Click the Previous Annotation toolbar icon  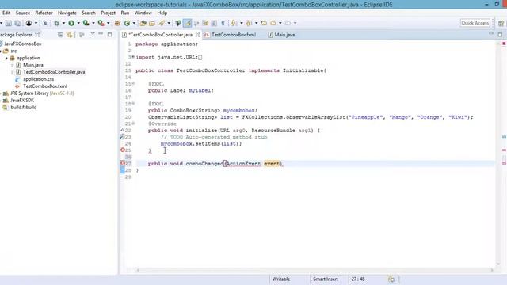coord(249,23)
